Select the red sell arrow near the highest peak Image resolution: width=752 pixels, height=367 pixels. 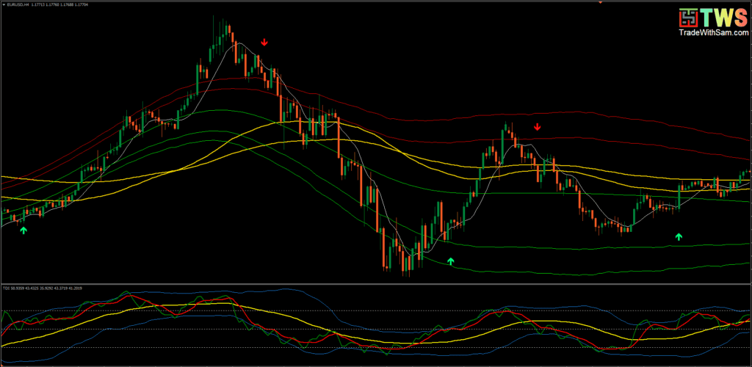point(264,43)
